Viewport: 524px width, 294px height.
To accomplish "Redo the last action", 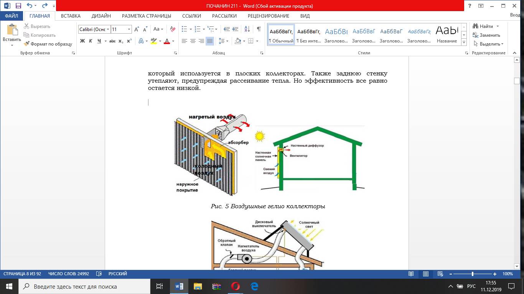I will click(44, 6).
